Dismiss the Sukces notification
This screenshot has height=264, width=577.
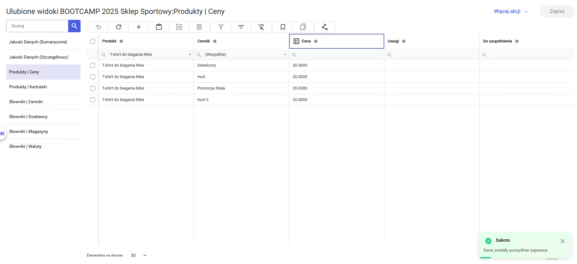tap(562, 241)
